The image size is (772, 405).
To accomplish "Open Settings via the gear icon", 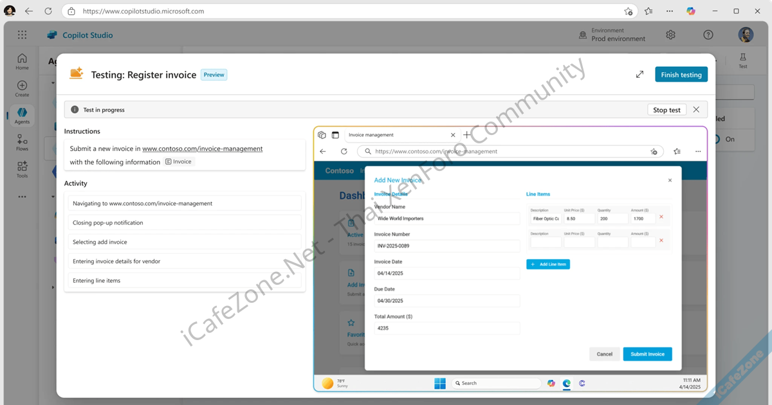I will 670,34.
